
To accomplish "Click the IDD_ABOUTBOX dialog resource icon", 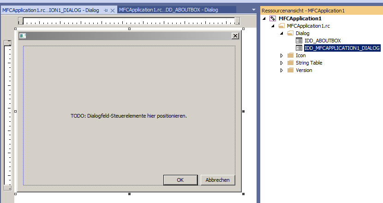I will coord(299,41).
